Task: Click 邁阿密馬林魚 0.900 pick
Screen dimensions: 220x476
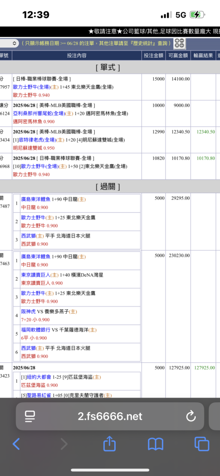Action: tap(34, 121)
